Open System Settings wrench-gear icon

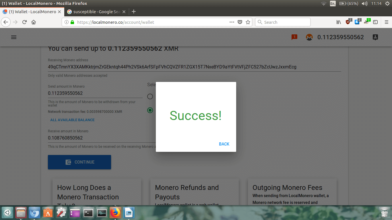pos(61,213)
